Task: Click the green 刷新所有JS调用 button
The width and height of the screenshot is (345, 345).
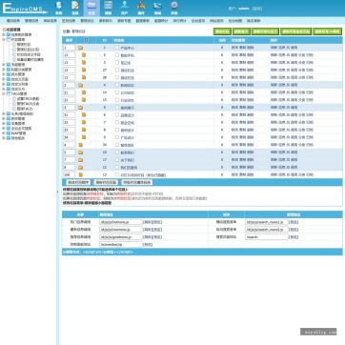Action: tap(328, 31)
